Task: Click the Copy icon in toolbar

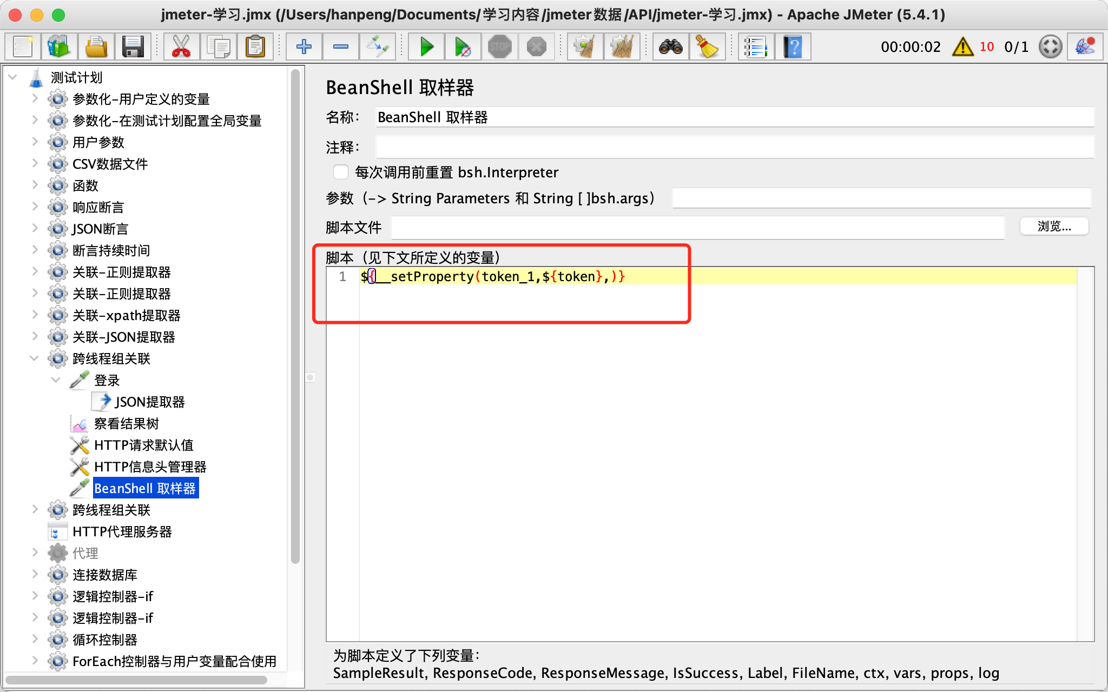Action: pyautogui.click(x=219, y=46)
